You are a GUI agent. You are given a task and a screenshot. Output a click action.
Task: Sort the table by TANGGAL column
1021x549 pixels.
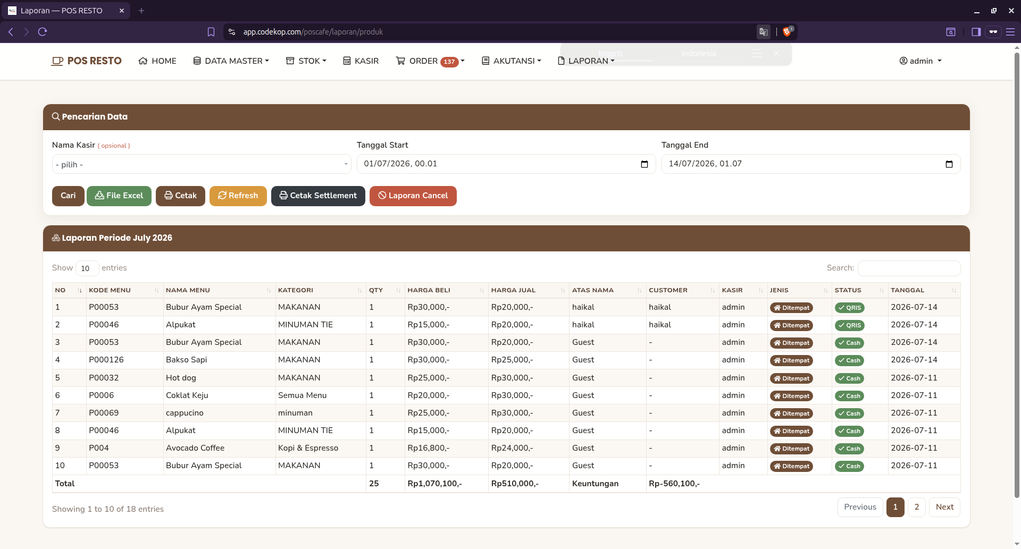click(x=924, y=290)
